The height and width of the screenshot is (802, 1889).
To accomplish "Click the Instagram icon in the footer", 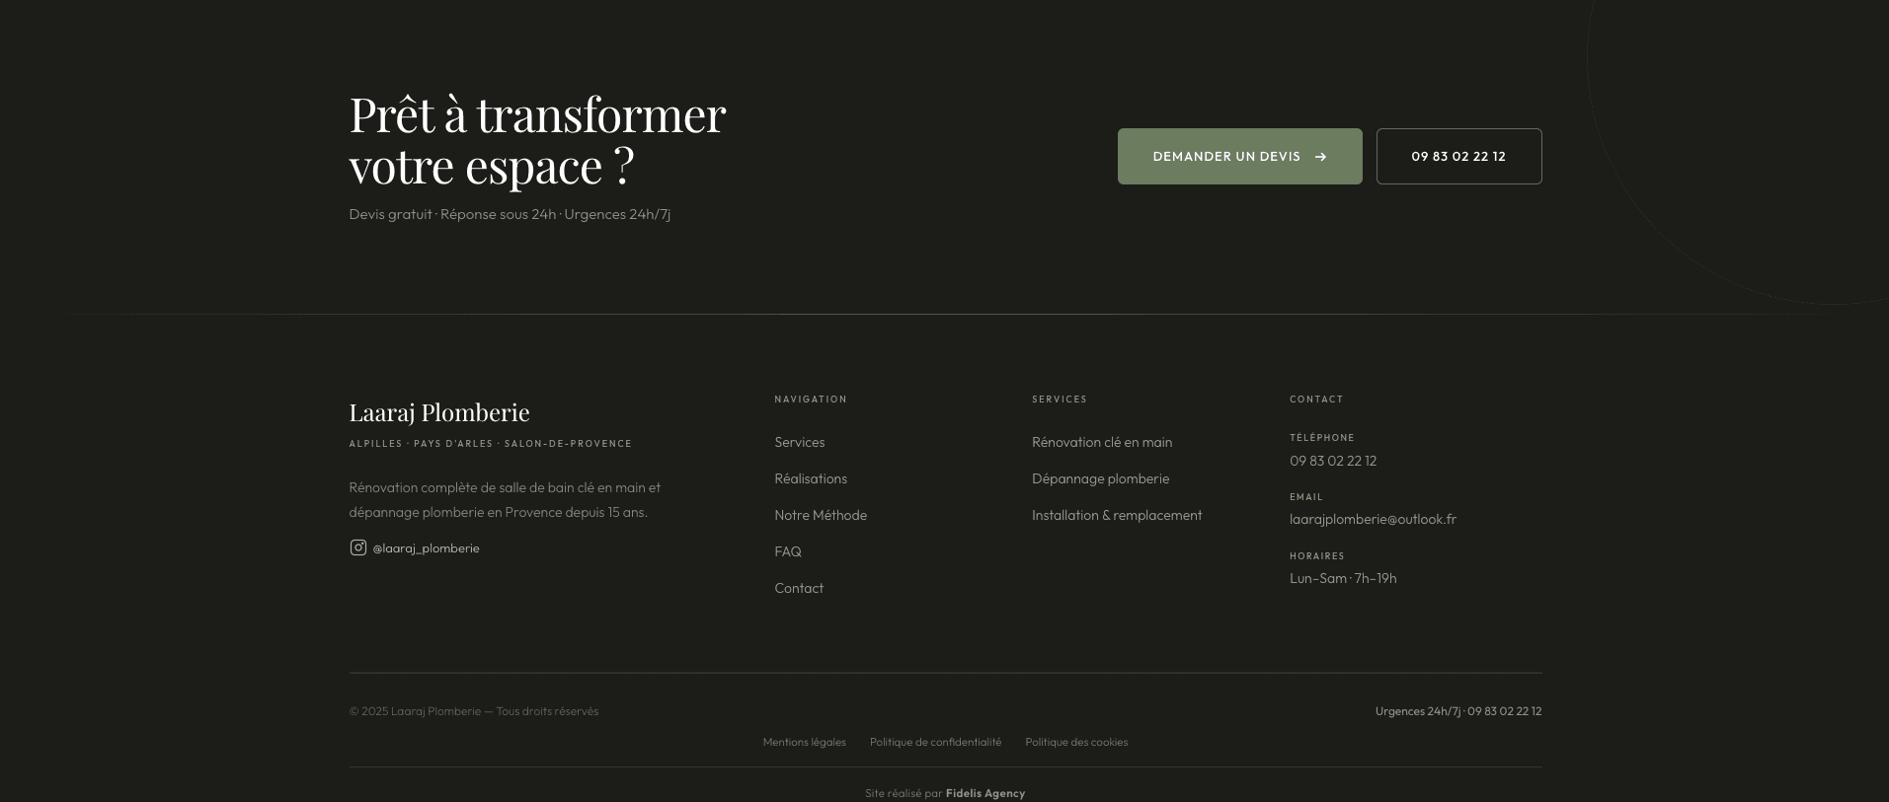I will coord(357,547).
